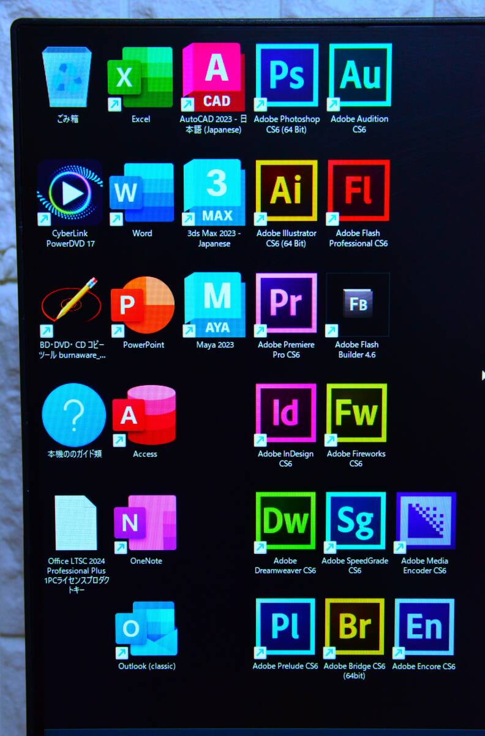This screenshot has height=736, width=485.
Task: Launch the Excel desktop shortcut
Action: tap(140, 78)
